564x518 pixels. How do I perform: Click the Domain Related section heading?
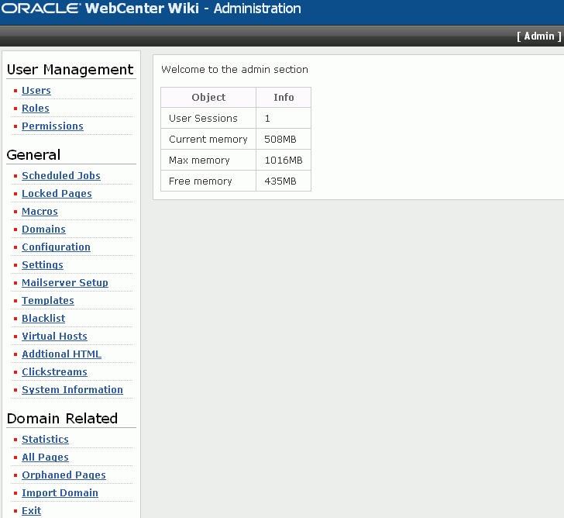tap(62, 418)
